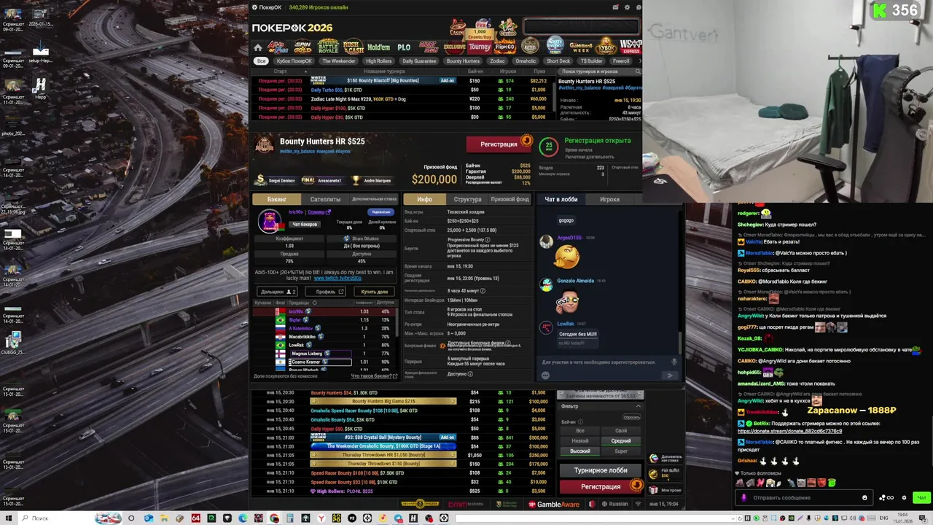Switch to the 'Сателлиты' tab

325,199
